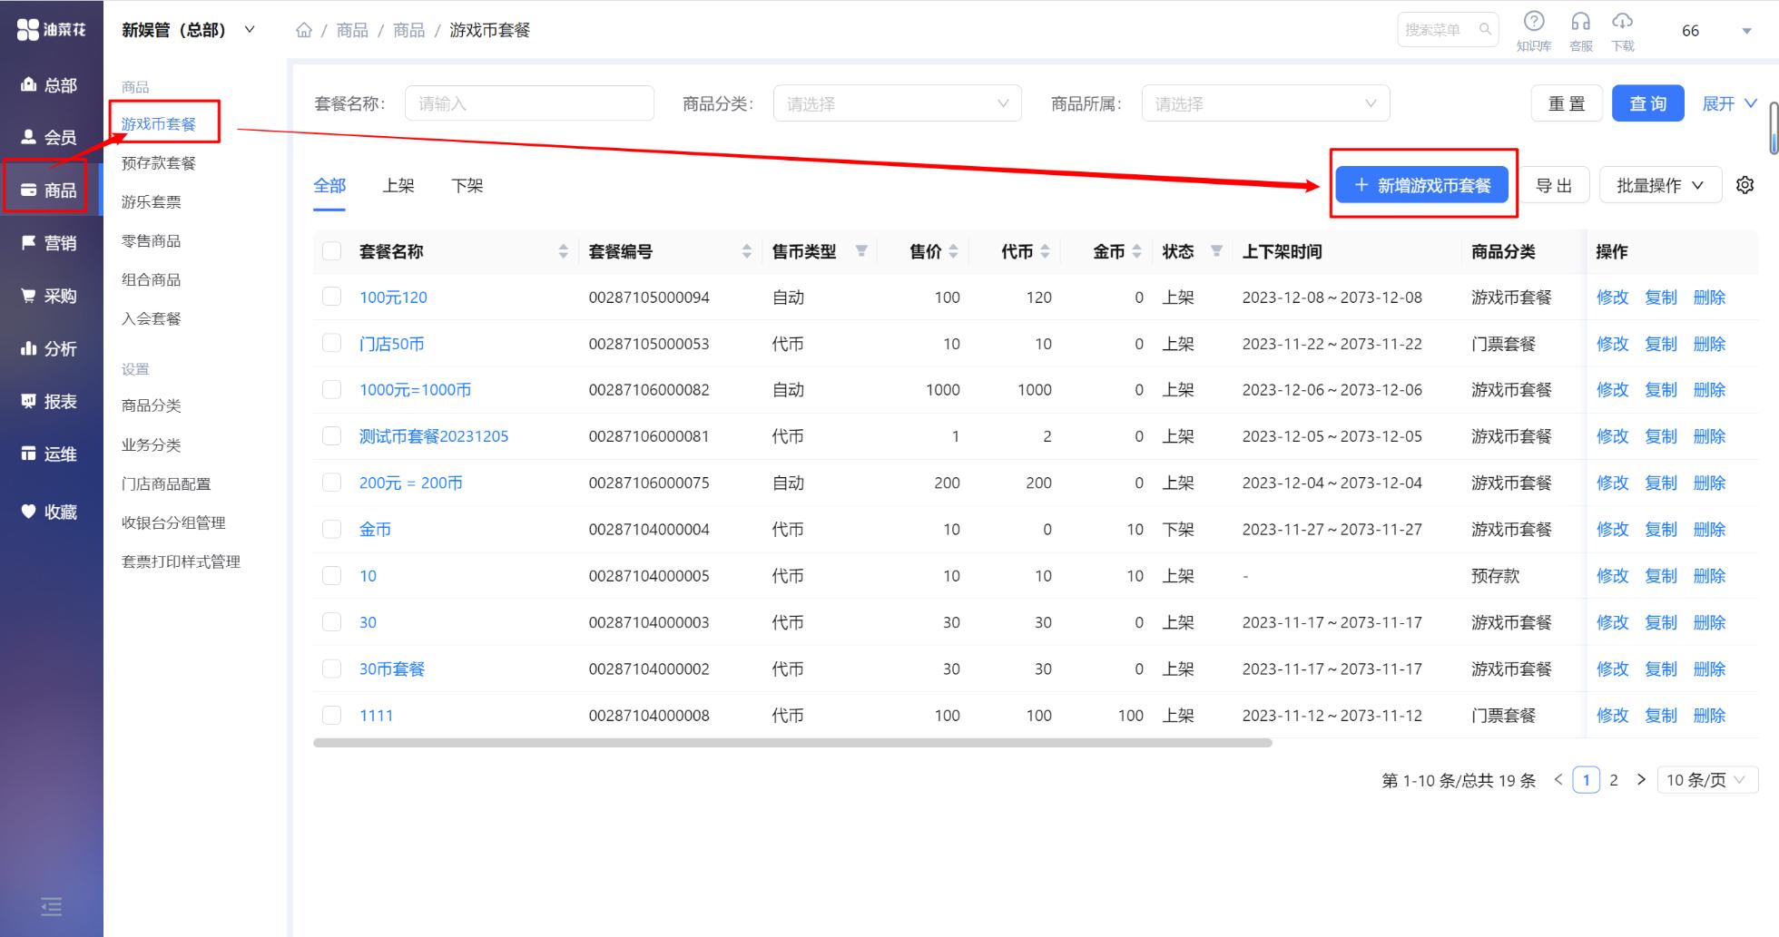Image resolution: width=1779 pixels, height=937 pixels.
Task: Open the 客服 headset icon
Action: pos(1580,22)
